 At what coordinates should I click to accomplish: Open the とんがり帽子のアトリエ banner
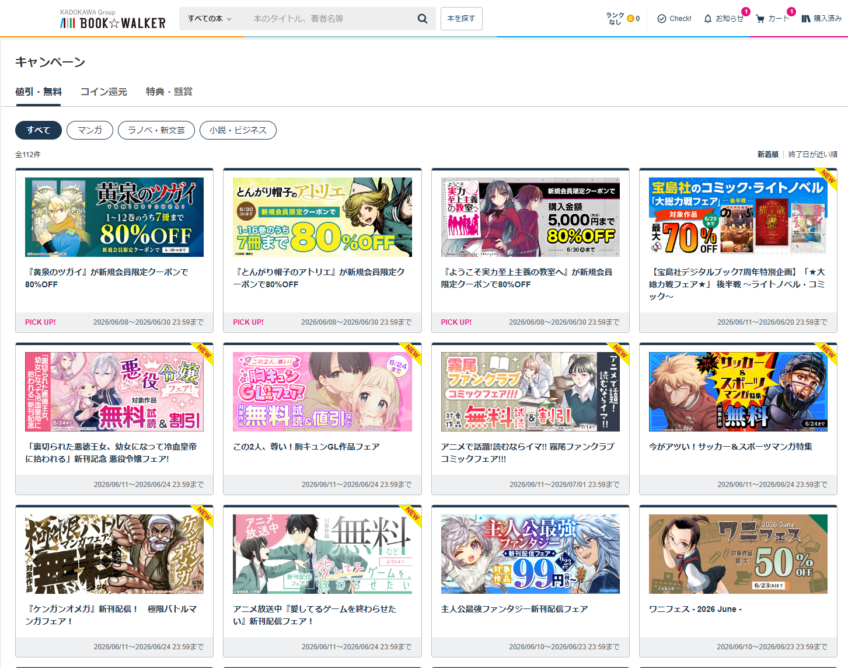coord(322,217)
